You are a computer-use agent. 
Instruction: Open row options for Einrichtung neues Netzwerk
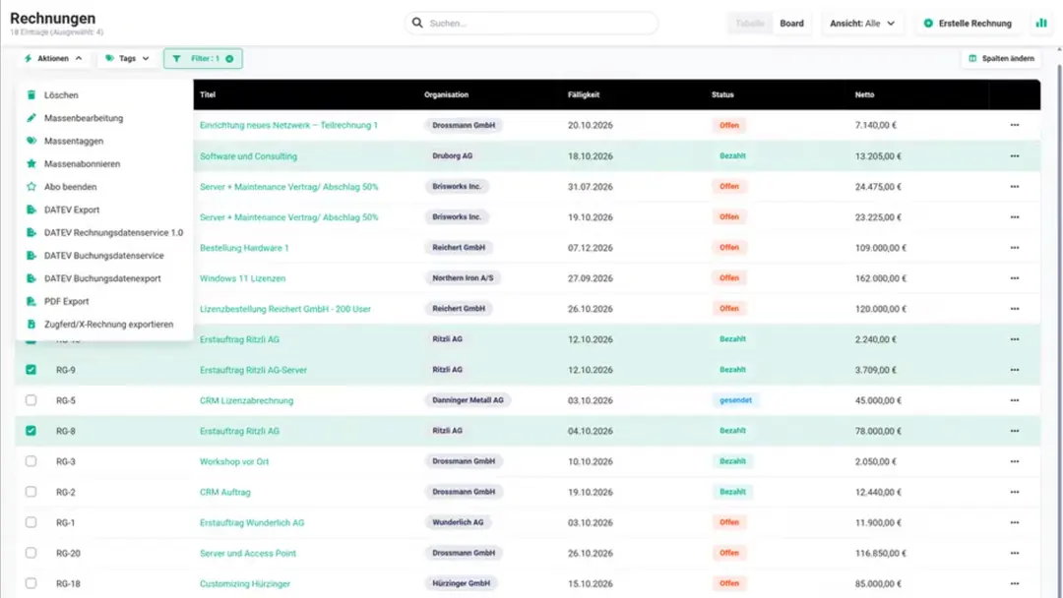tap(1014, 125)
